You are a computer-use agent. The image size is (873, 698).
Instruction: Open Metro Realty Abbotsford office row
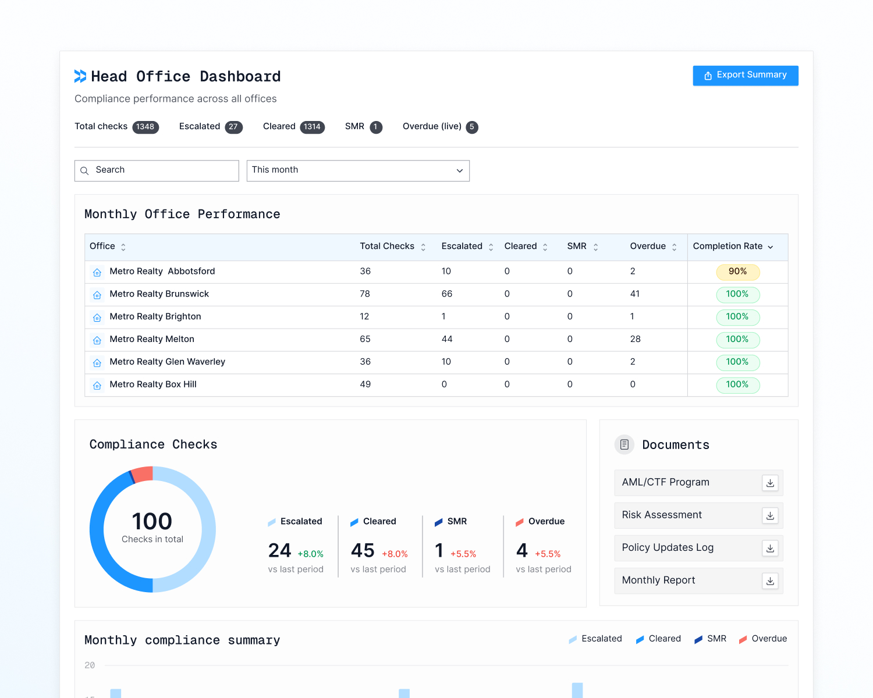[436, 272]
